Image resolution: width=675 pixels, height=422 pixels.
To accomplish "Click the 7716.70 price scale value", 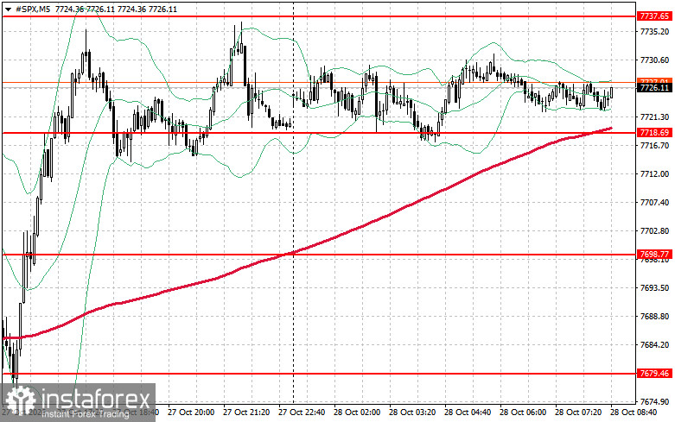I will point(655,146).
